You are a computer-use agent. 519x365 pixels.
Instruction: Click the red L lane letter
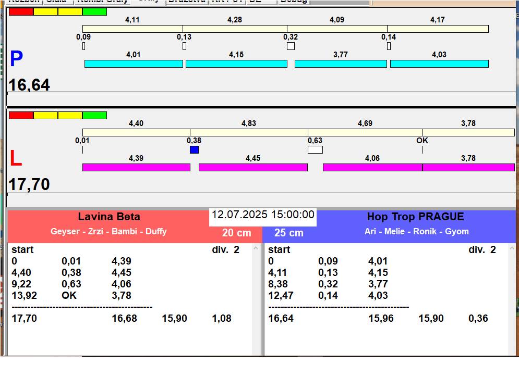click(x=16, y=158)
